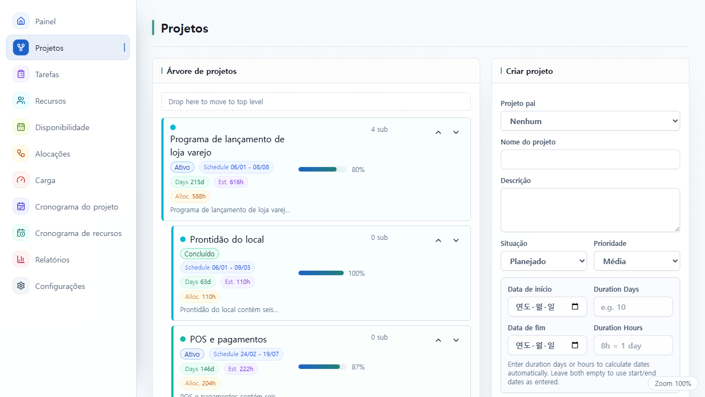This screenshot has width=705, height=397.
Task: Click the Duration Days field
Action: [x=633, y=307]
